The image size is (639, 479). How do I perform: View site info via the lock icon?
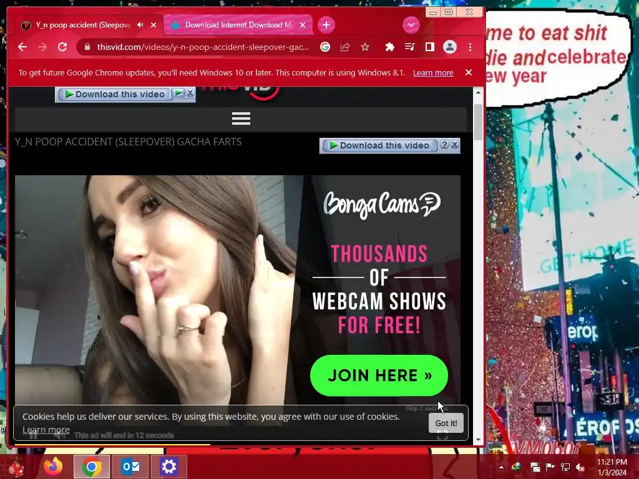click(x=87, y=47)
